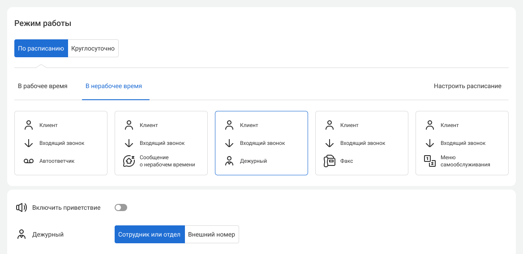Select the Меню самообслуживания scenario card
The height and width of the screenshot is (254, 523).
[x=462, y=143]
